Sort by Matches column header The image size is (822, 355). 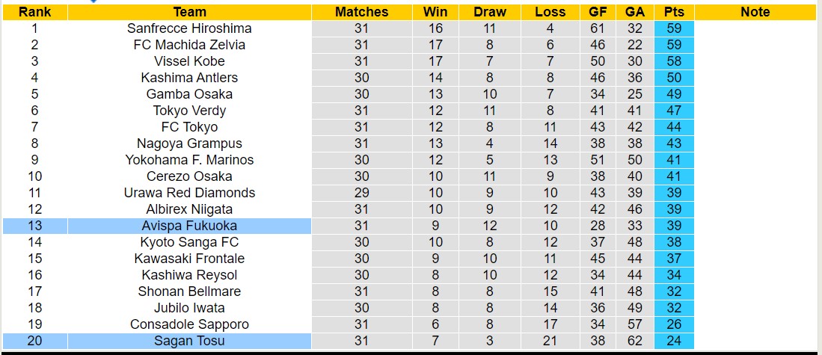pos(361,12)
